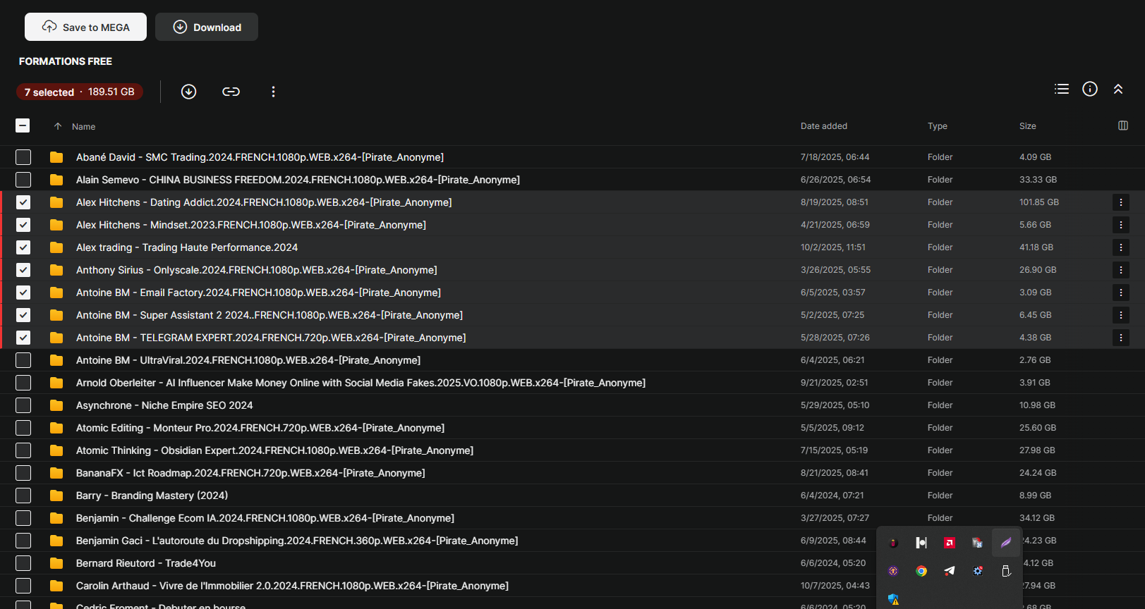Viewport: 1145px width, 609px height.
Task: Open the column chooser icon
Action: [1123, 125]
